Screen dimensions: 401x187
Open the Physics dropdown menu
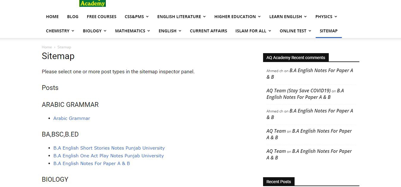pos(326,17)
